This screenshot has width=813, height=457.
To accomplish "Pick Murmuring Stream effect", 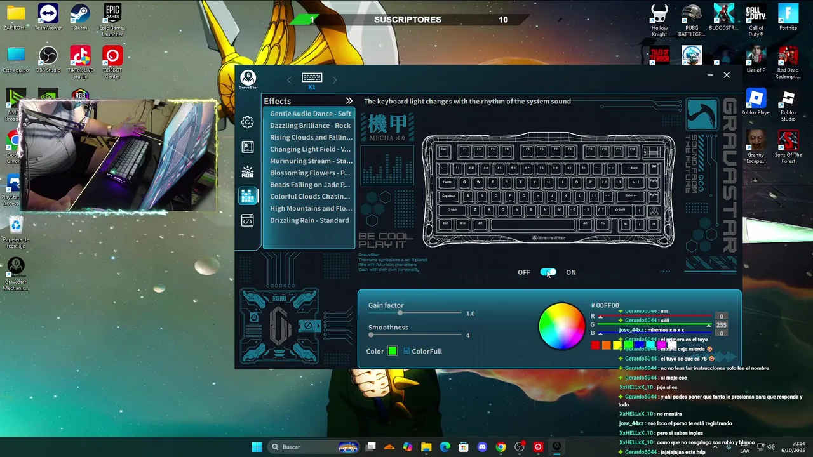I will pos(310,161).
